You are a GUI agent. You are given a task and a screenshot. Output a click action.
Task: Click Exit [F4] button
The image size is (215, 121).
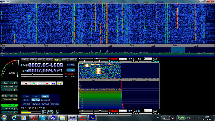coord(9,112)
